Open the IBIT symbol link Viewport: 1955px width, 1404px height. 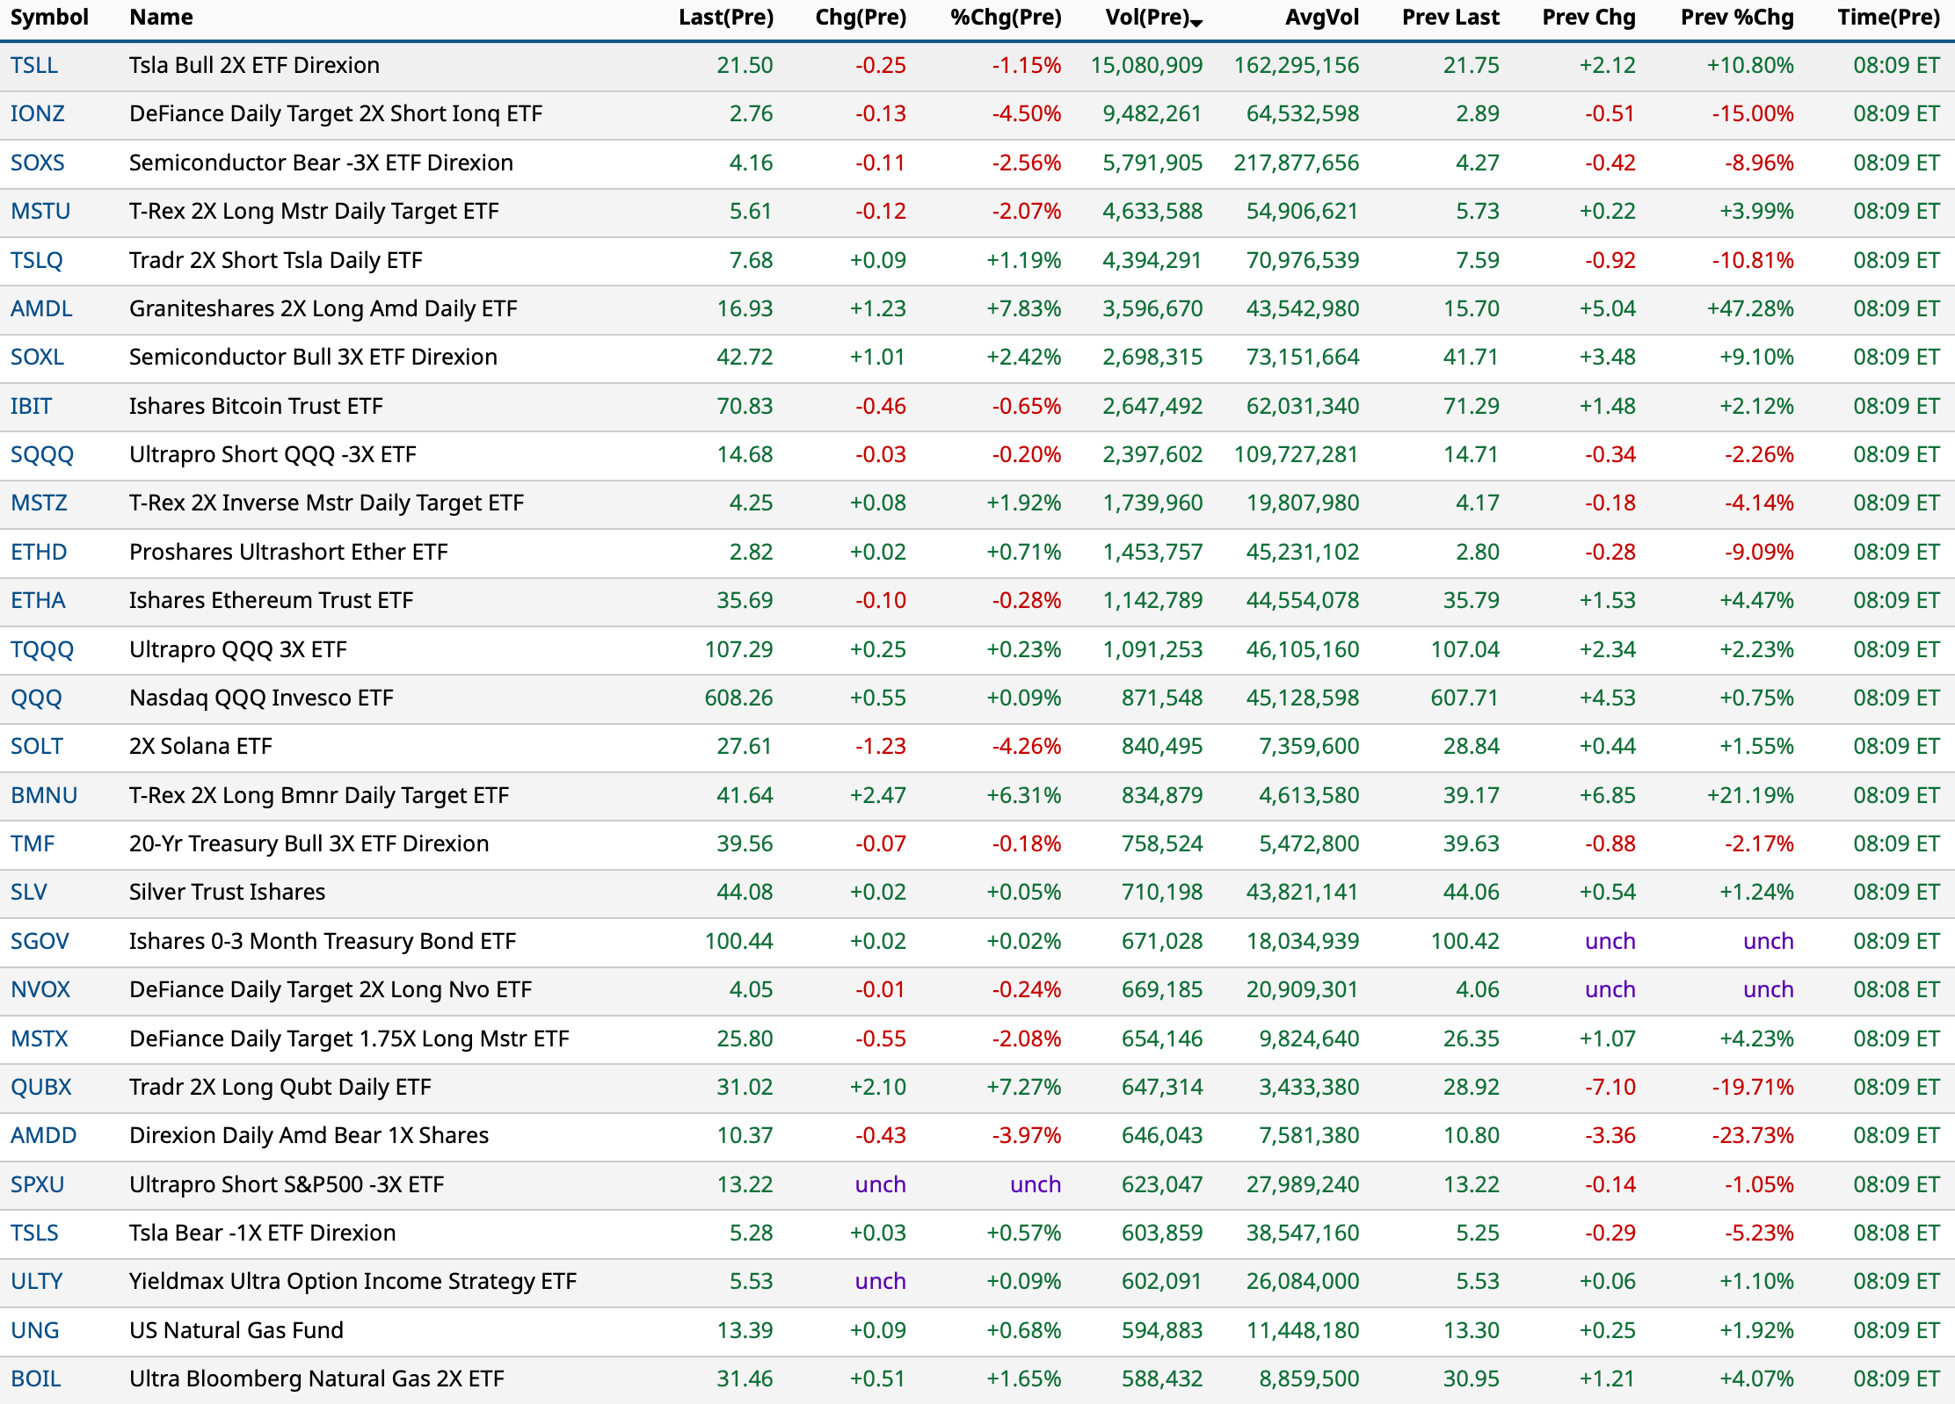pos(32,406)
